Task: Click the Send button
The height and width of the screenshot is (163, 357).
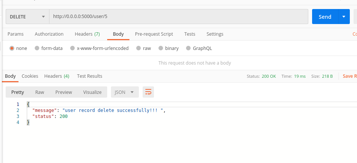Action: coord(325,17)
